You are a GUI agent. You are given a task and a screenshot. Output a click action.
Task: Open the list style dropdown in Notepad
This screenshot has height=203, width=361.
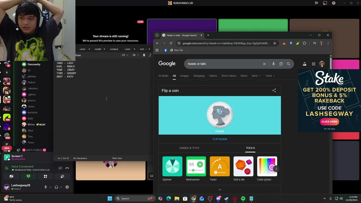point(136,55)
